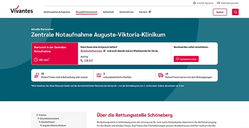Image resolution: width=249 pixels, height=128 pixels.
Task: Click 'Beschwerden selbst einschätzen.' text
Action: pos(191,47)
